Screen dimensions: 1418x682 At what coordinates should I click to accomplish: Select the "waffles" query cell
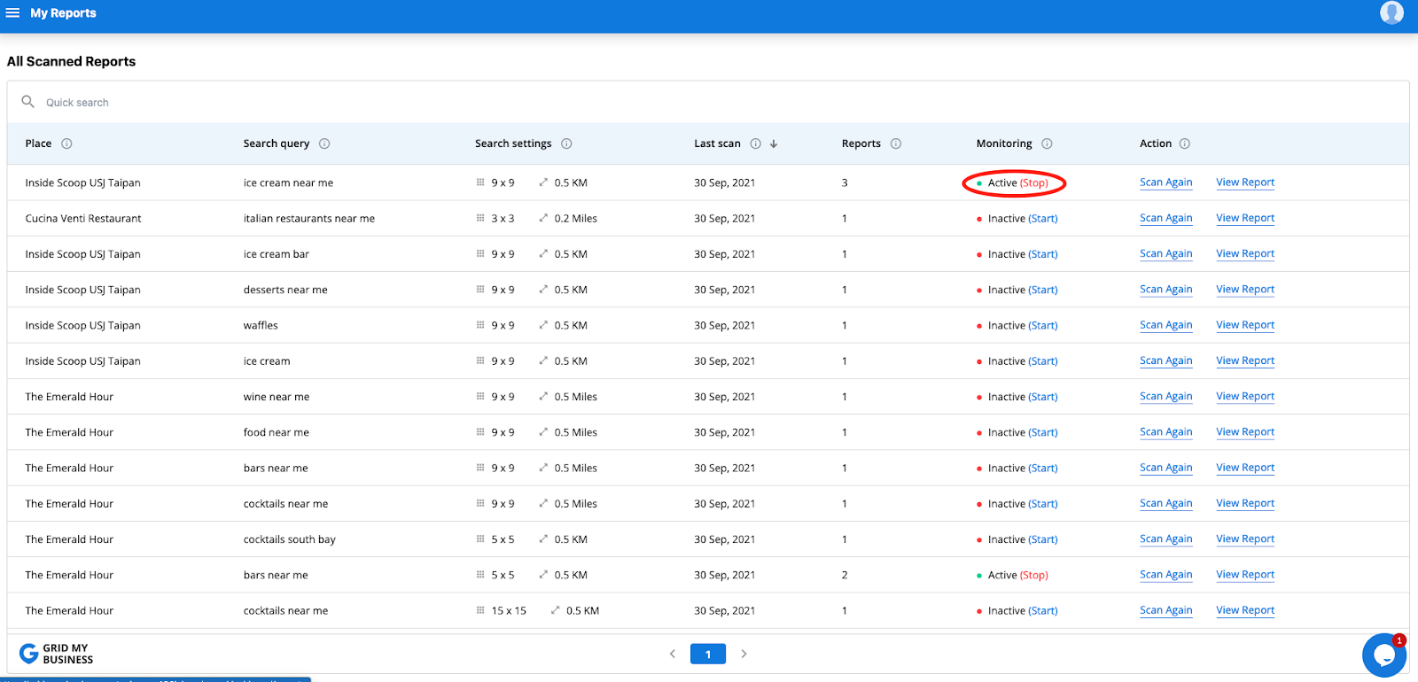[x=261, y=326]
